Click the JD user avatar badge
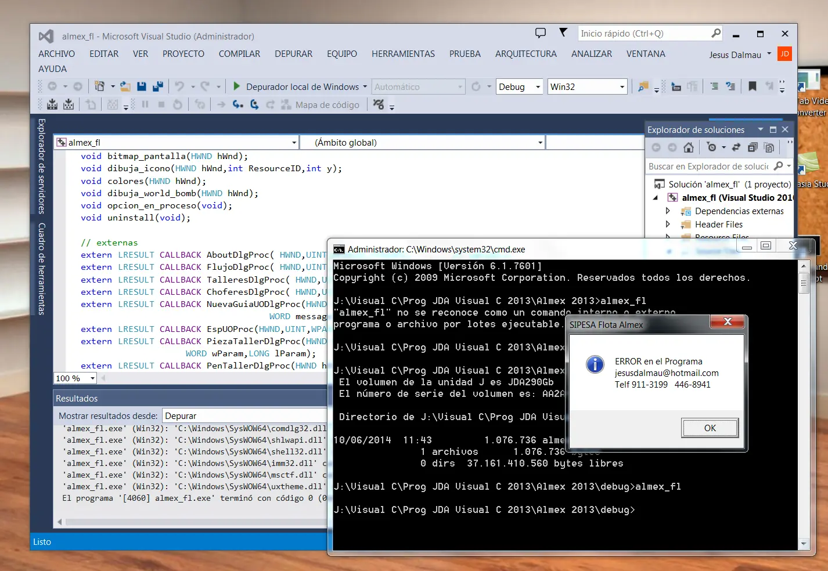The width and height of the screenshot is (828, 571). [784, 54]
